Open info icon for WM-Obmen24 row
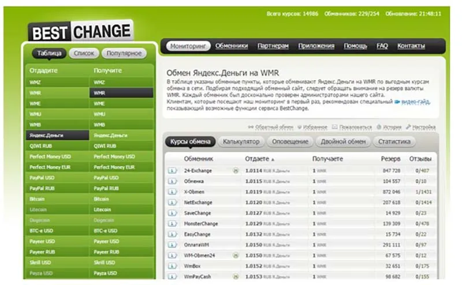Viewport: 462px width, 285px height. coord(172,255)
